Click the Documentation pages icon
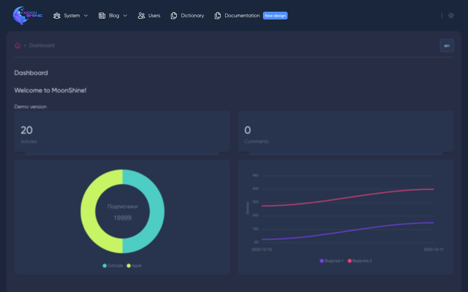The height and width of the screenshot is (292, 468). [218, 16]
